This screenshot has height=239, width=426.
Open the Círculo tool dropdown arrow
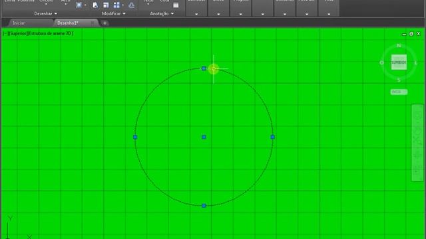[x=46, y=5]
